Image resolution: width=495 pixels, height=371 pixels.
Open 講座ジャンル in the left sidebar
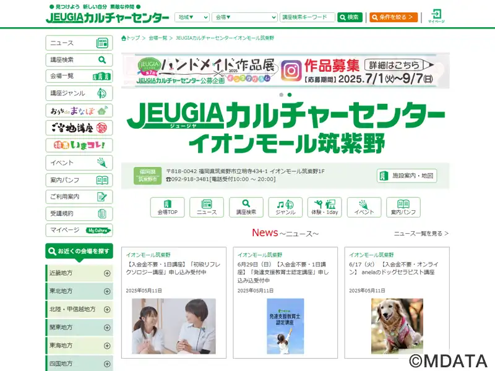pos(79,93)
